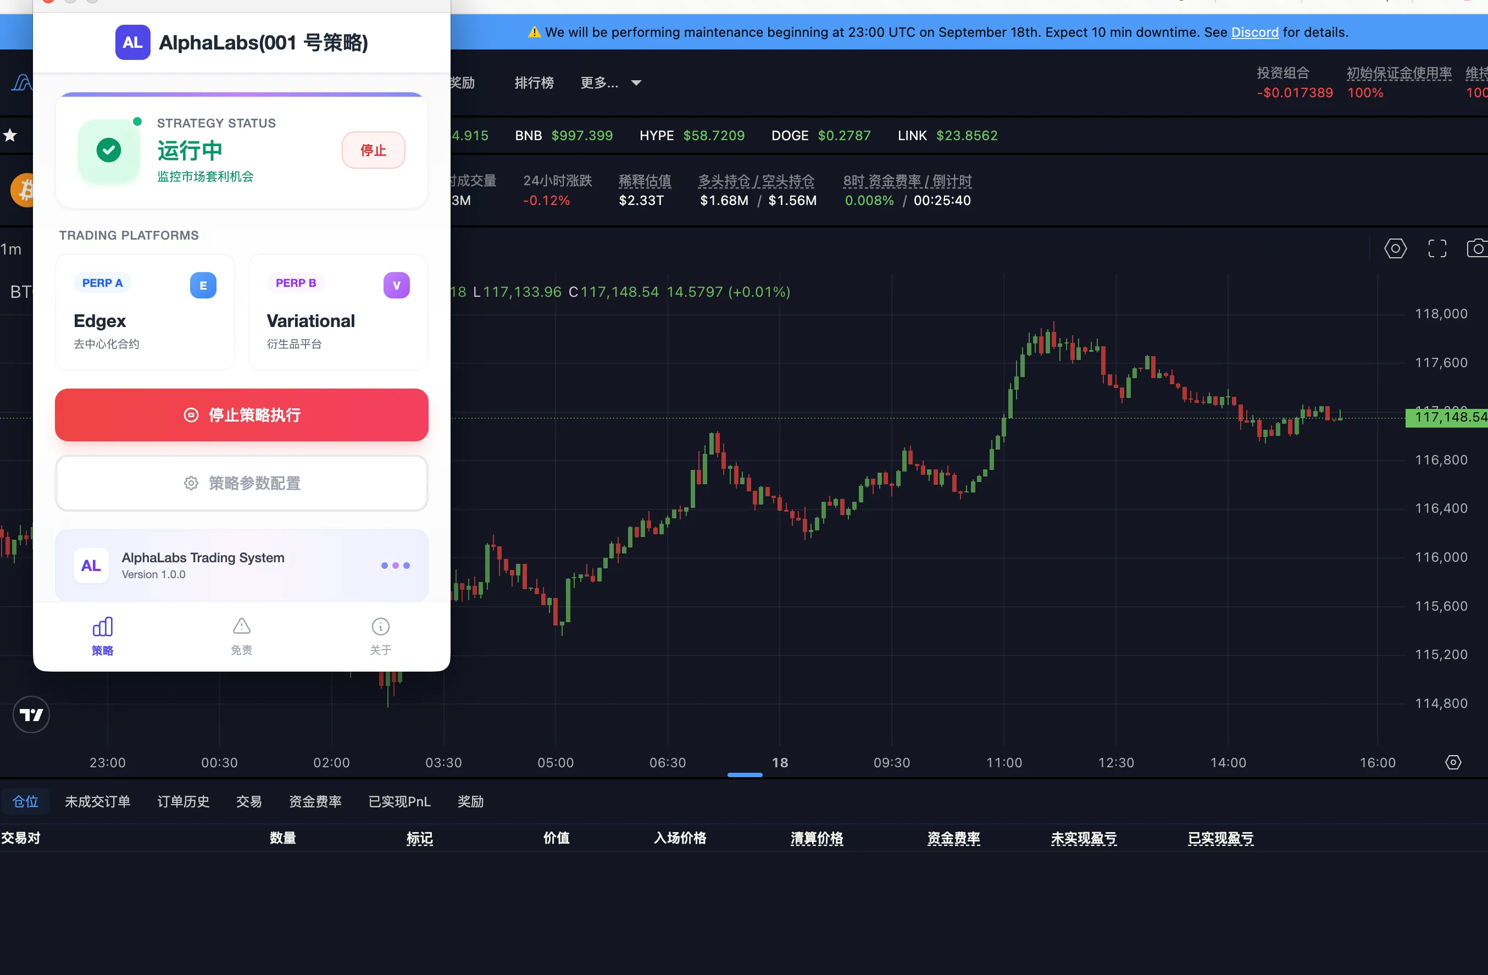Click the 未实现盈亏 column header
Viewport: 1488px width, 975px height.
1084,838
